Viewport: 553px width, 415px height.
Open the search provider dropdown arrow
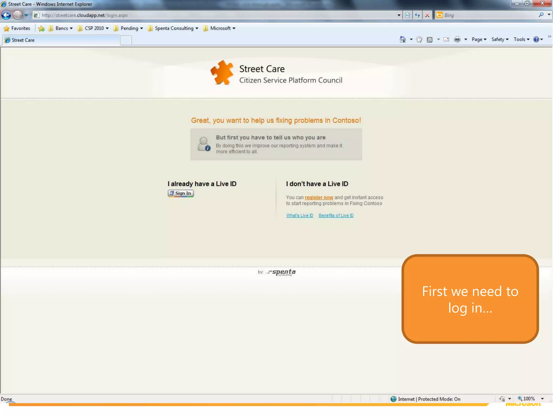pos(549,15)
